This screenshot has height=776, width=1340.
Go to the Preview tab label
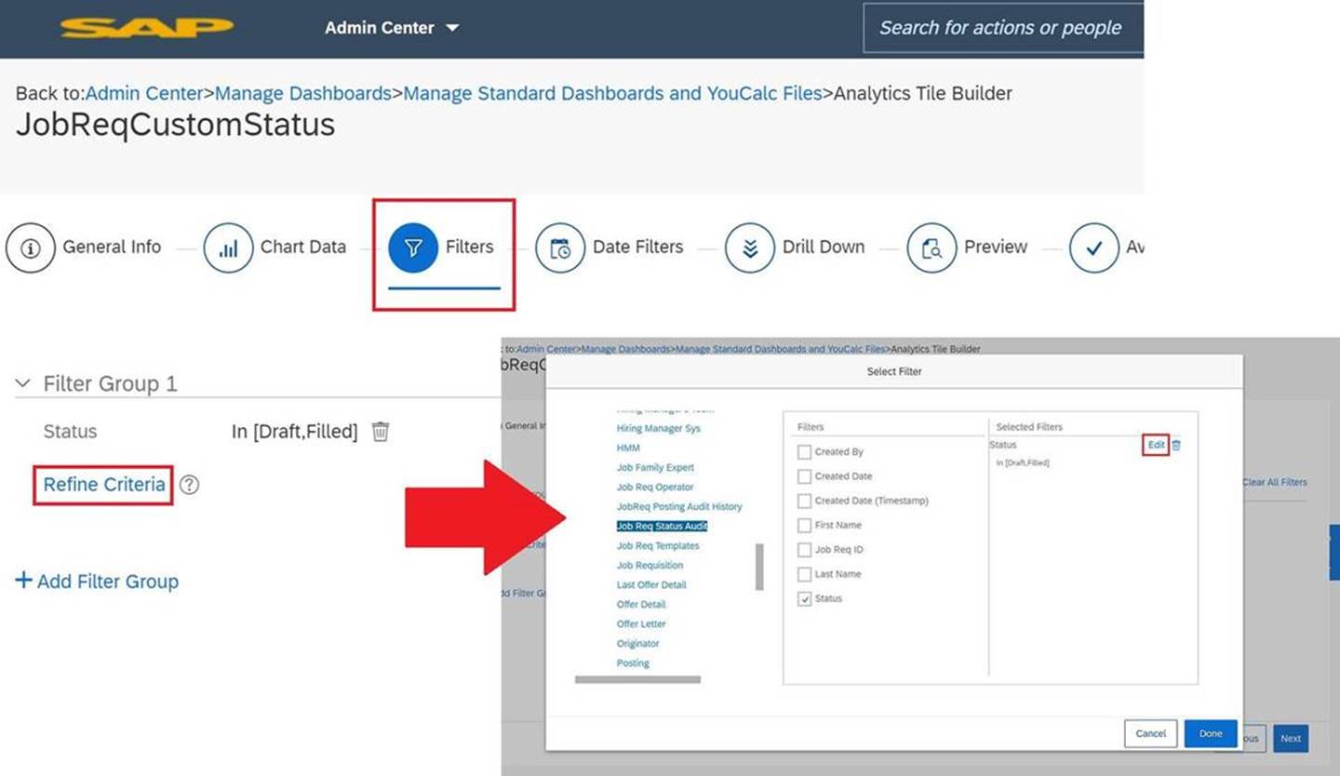click(x=996, y=248)
